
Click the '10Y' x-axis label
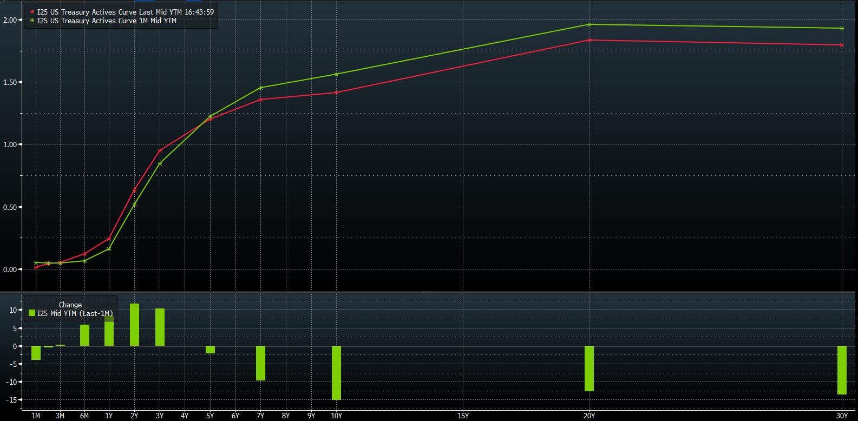coord(336,416)
